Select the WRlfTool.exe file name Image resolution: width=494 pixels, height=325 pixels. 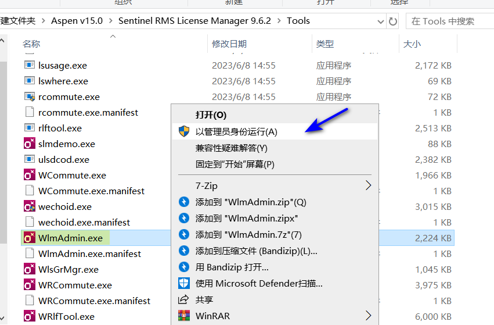coord(67,316)
